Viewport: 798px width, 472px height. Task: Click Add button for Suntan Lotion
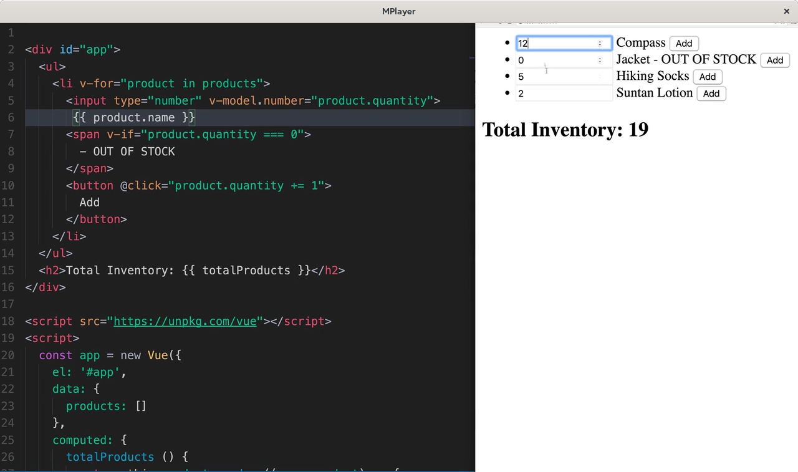[711, 94]
